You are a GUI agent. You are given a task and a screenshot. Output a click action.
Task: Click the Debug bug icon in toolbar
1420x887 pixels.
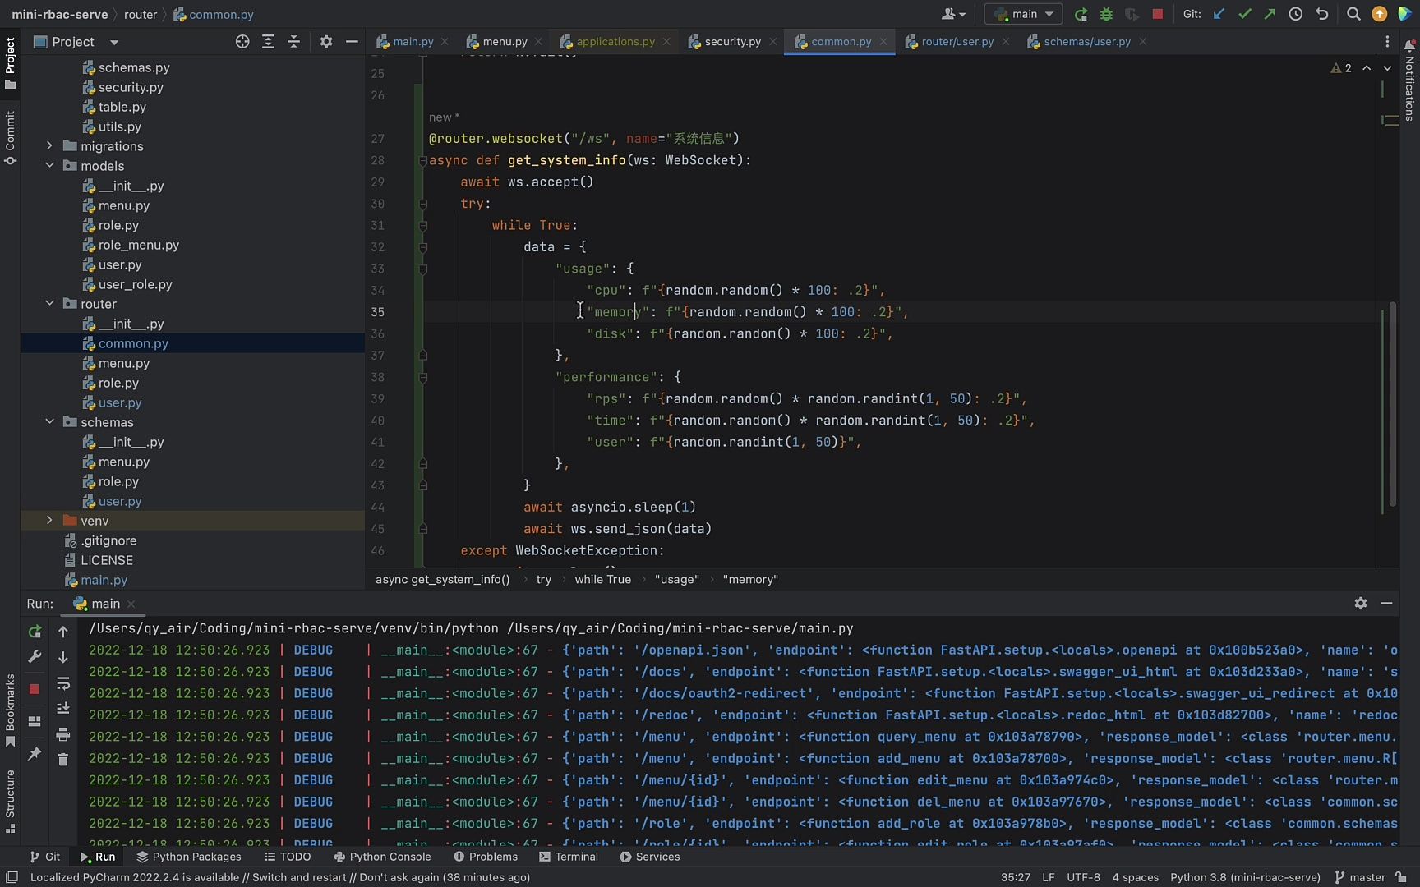1106,14
